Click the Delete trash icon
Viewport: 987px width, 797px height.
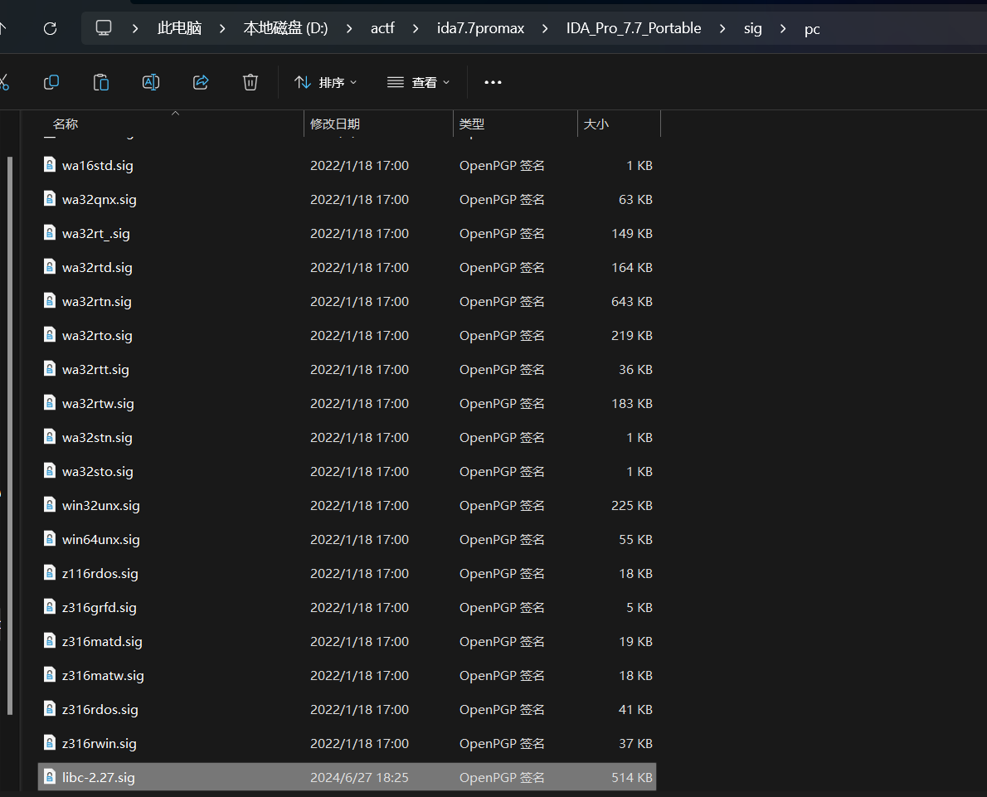tap(250, 82)
